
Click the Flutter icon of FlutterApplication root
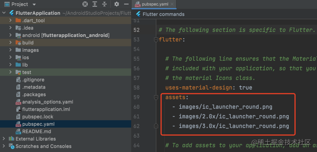point(12,13)
